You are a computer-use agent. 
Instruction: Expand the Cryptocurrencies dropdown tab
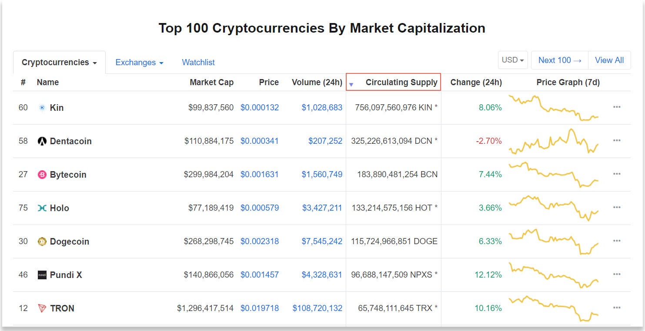[x=59, y=63]
